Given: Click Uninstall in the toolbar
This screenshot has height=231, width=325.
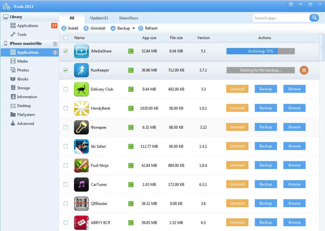Looking at the screenshot, I should point(94,28).
